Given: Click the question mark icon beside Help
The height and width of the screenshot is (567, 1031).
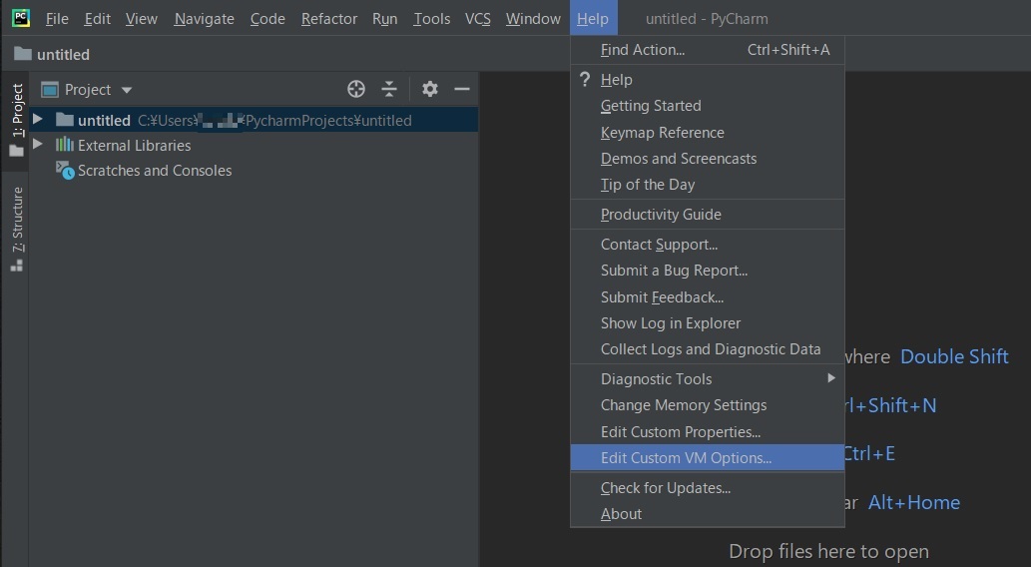Looking at the screenshot, I should [585, 80].
